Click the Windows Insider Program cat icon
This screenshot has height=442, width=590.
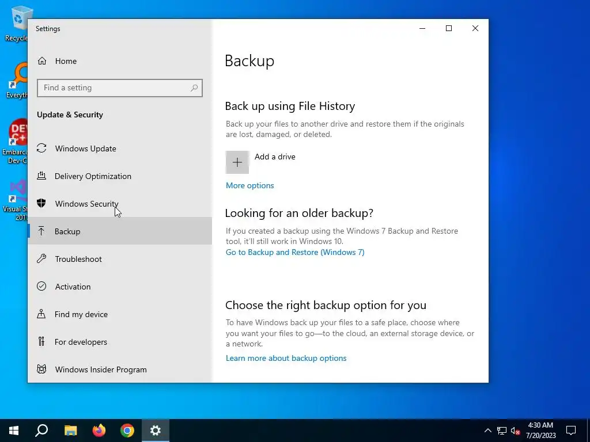(x=41, y=369)
